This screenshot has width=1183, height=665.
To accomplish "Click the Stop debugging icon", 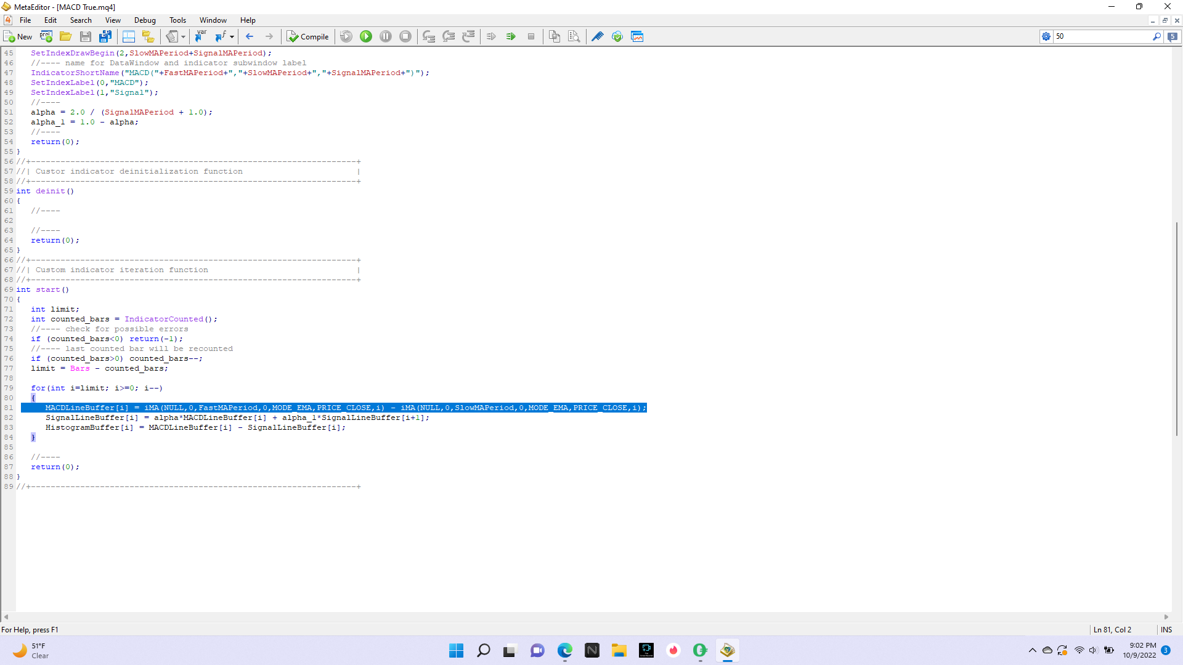I will (405, 36).
